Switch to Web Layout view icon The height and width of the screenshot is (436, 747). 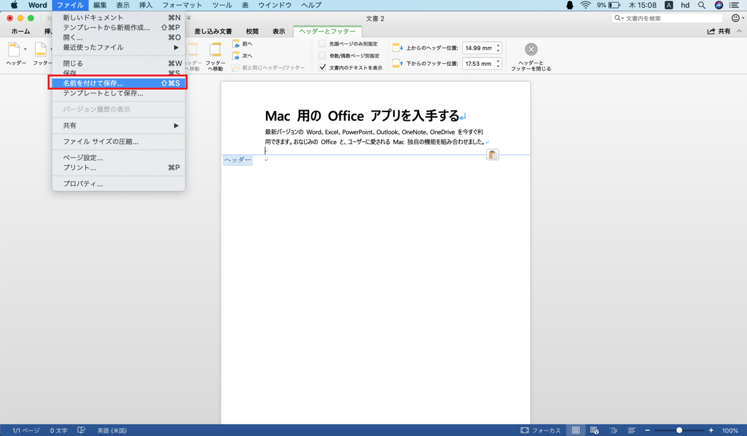click(x=594, y=430)
